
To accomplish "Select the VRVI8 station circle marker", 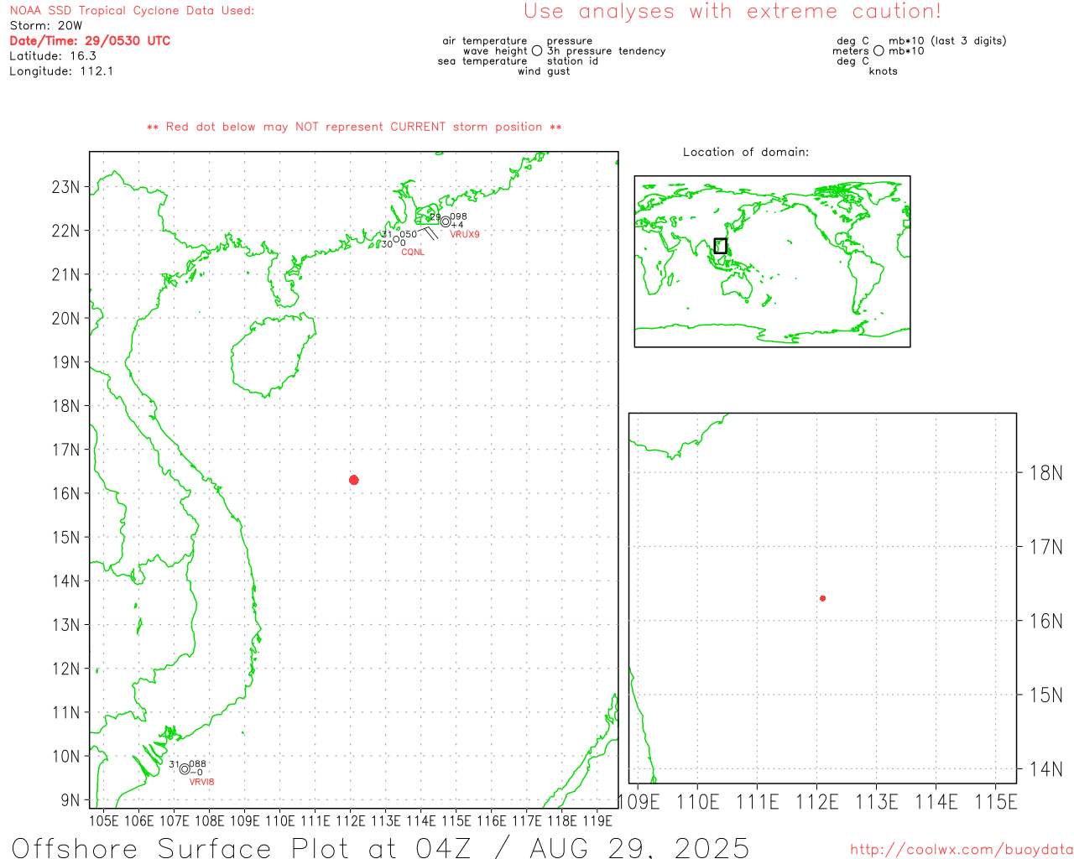I will pyautogui.click(x=185, y=768).
